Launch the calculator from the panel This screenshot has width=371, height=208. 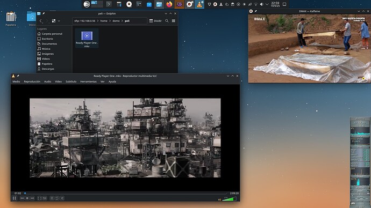click(x=119, y=4)
